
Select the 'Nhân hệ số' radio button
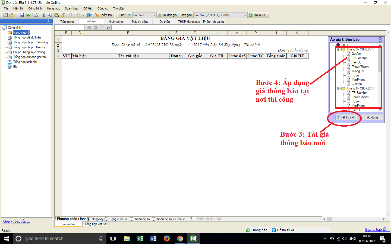(x=132, y=219)
